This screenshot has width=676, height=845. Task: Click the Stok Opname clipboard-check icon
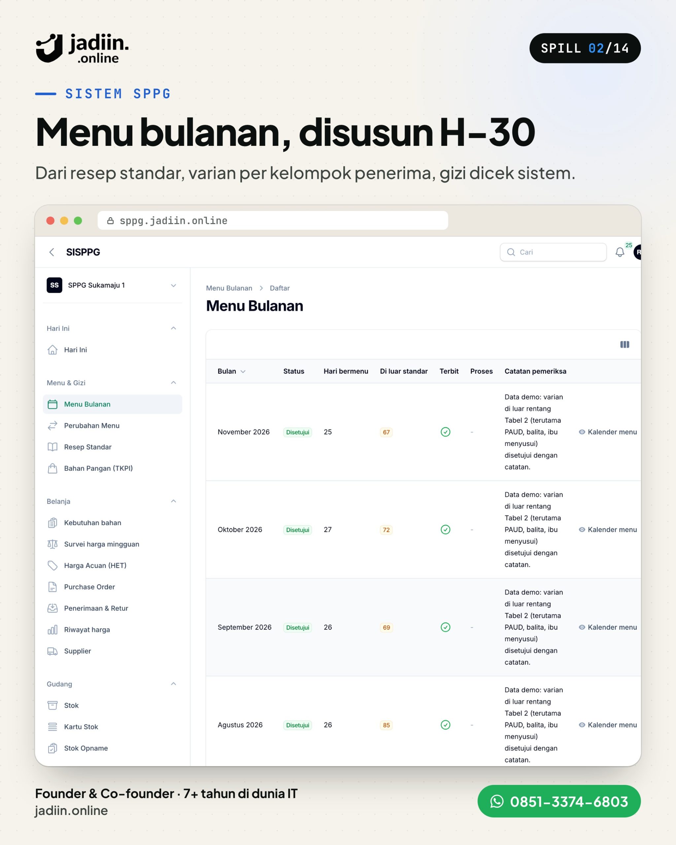[52, 748]
